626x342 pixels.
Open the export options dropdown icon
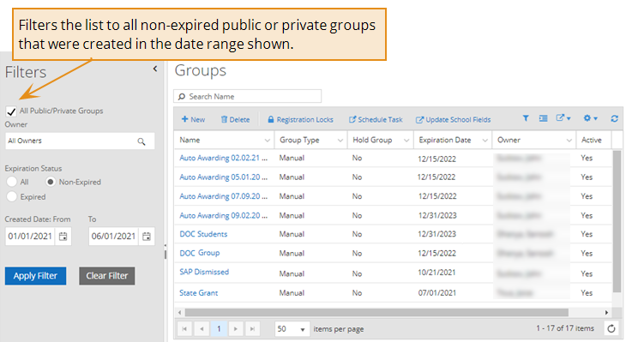click(x=563, y=118)
